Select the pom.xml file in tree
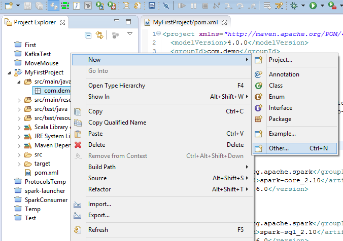The width and height of the screenshot is (343, 241). (46, 173)
